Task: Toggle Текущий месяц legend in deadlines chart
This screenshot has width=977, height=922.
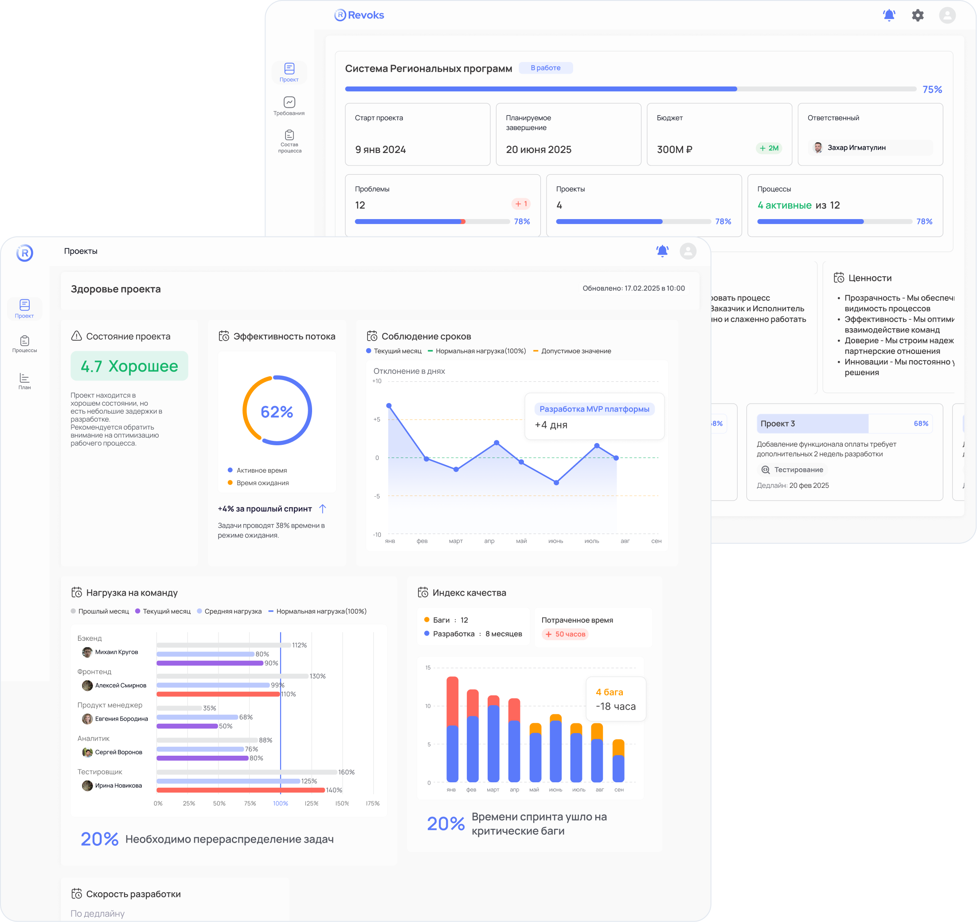Action: click(x=394, y=351)
